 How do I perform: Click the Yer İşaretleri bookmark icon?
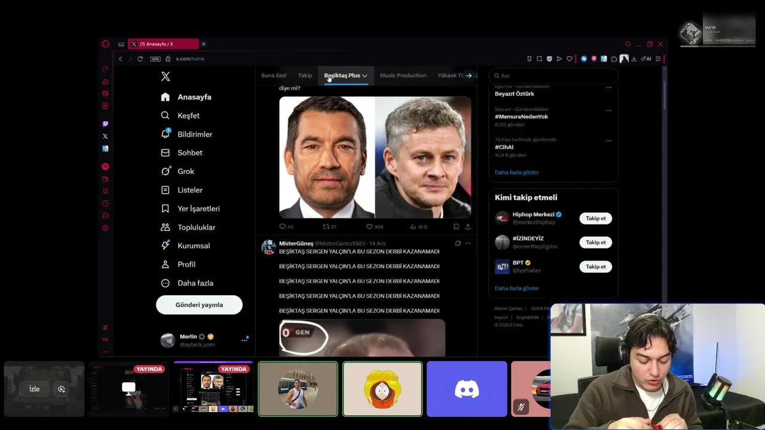(x=166, y=208)
